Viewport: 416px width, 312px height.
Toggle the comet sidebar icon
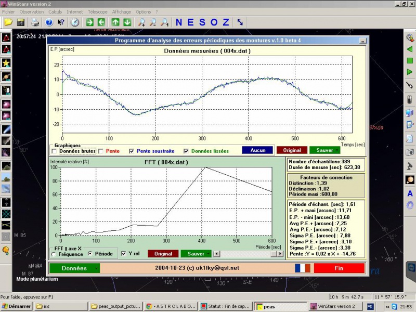[6, 129]
